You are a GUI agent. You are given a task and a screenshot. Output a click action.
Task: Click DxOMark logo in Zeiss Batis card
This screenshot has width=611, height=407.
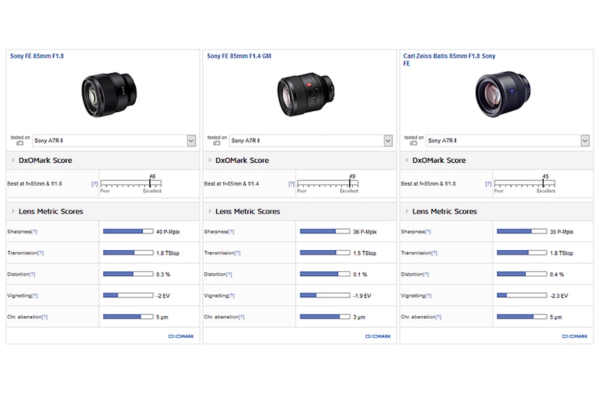[x=575, y=336]
